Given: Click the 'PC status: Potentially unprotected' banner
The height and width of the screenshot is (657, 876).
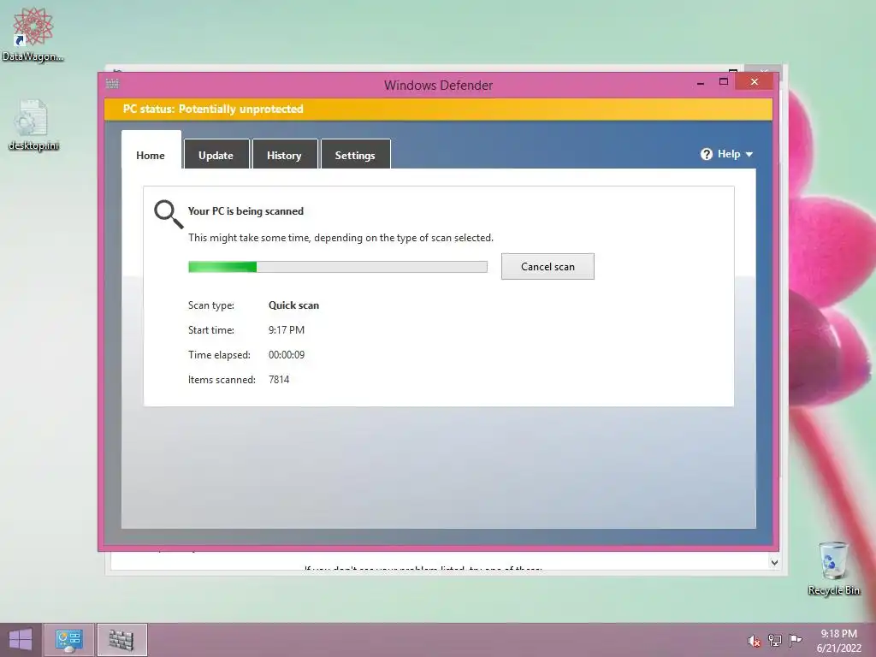Looking at the screenshot, I should (438, 109).
